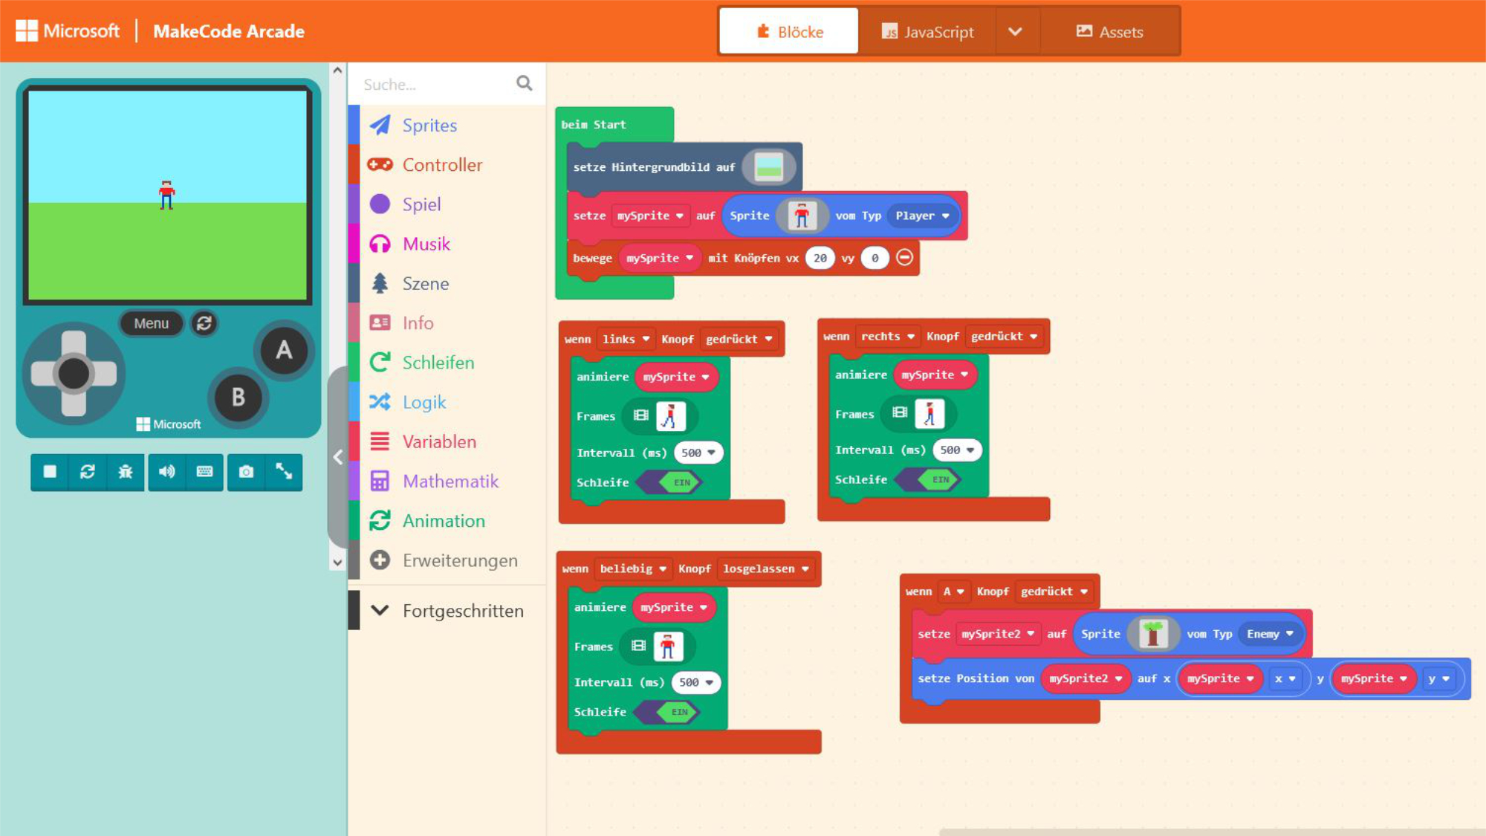Open the Logik category
This screenshot has width=1486, height=836.
[x=447, y=402]
